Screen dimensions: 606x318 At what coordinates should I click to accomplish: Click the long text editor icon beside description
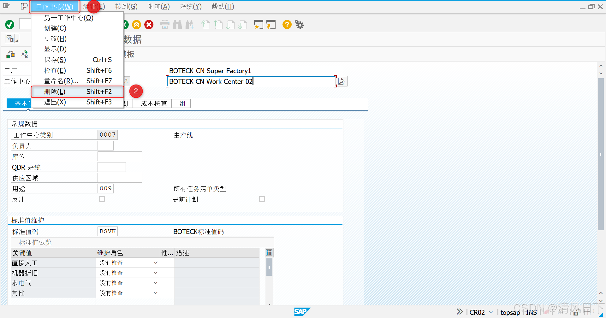point(342,81)
